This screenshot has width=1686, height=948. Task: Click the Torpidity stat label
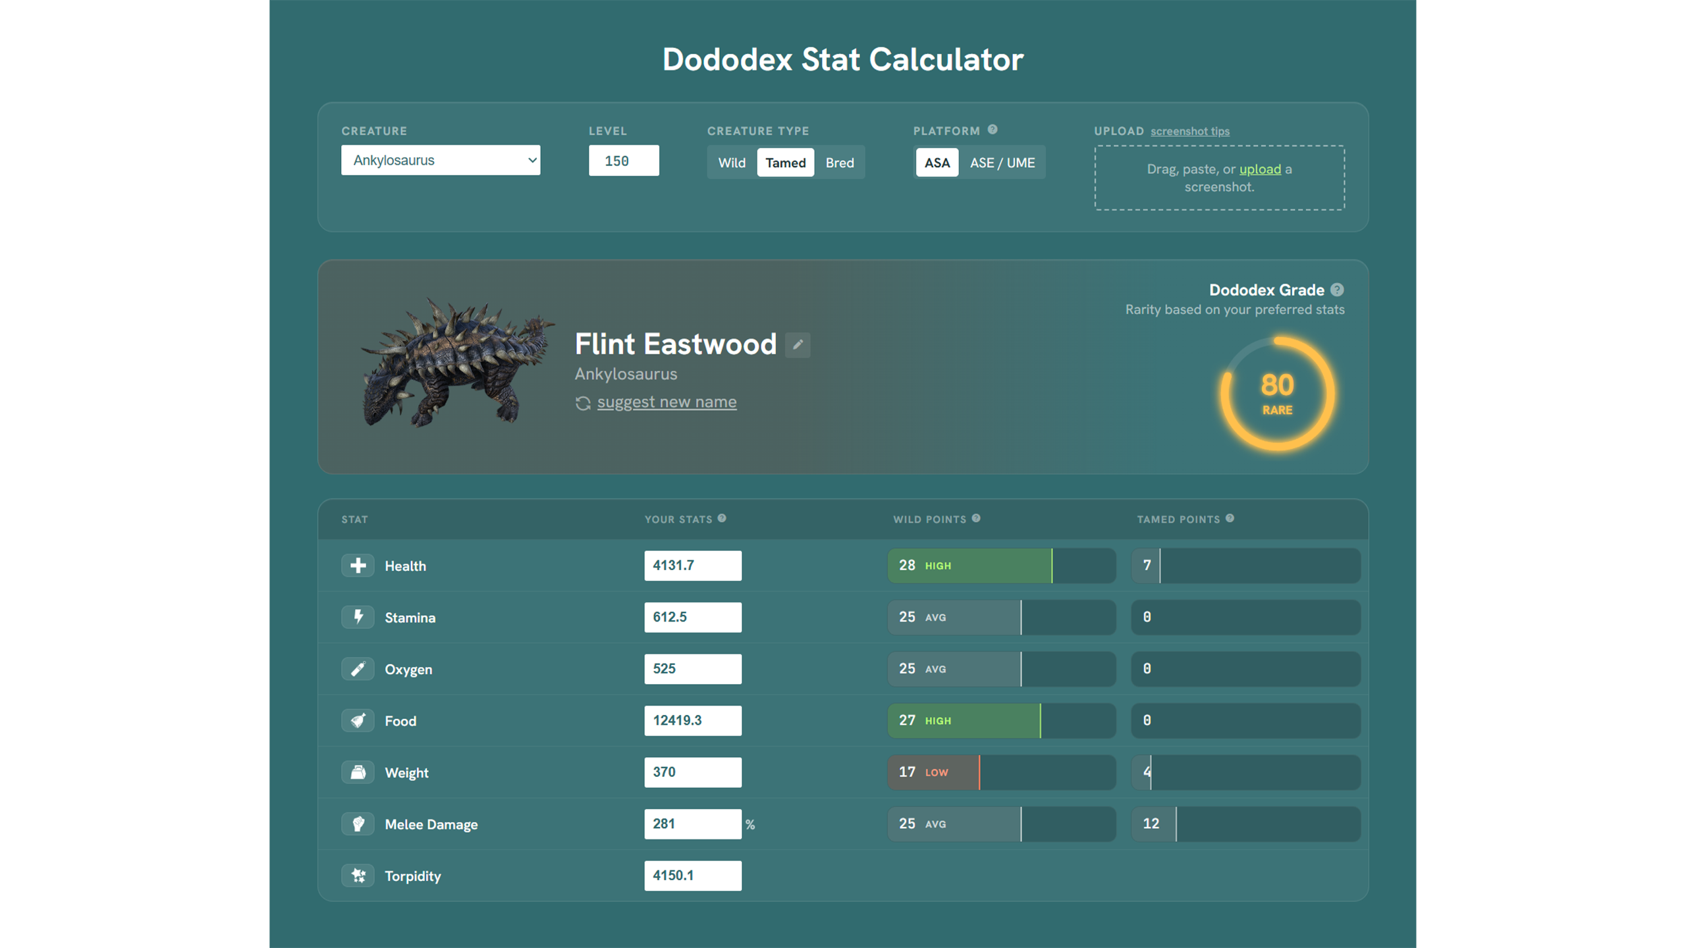413,876
